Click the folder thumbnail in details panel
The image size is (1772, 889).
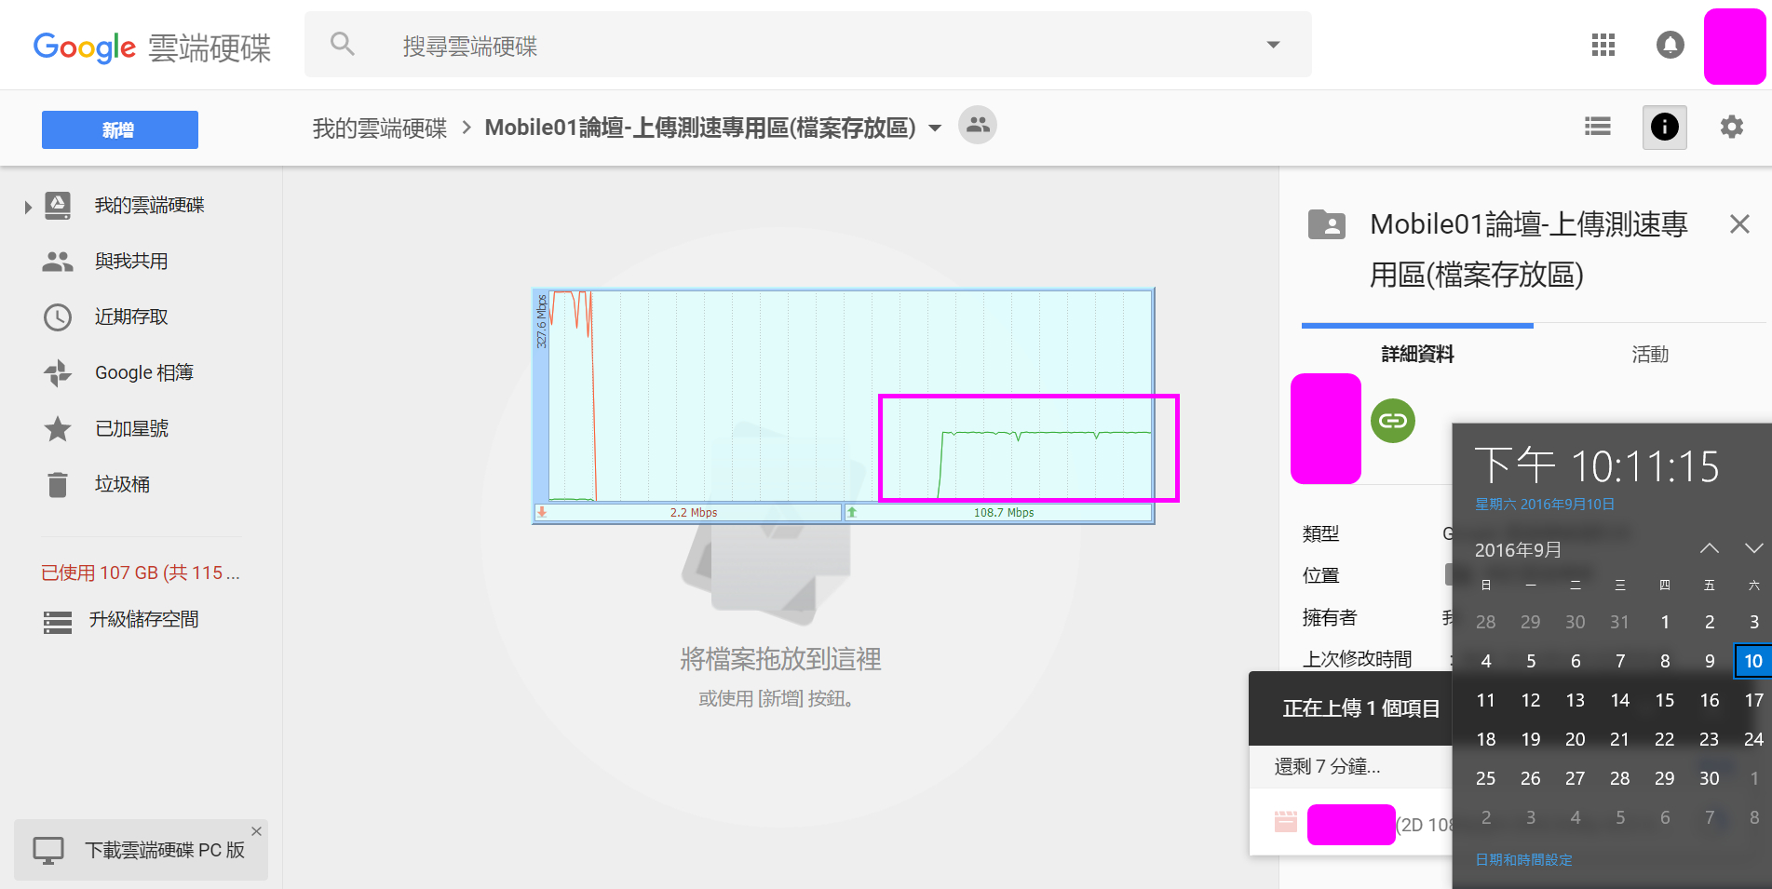pos(1326,428)
